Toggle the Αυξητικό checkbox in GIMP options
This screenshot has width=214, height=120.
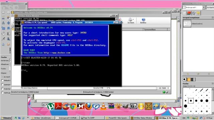2,89
